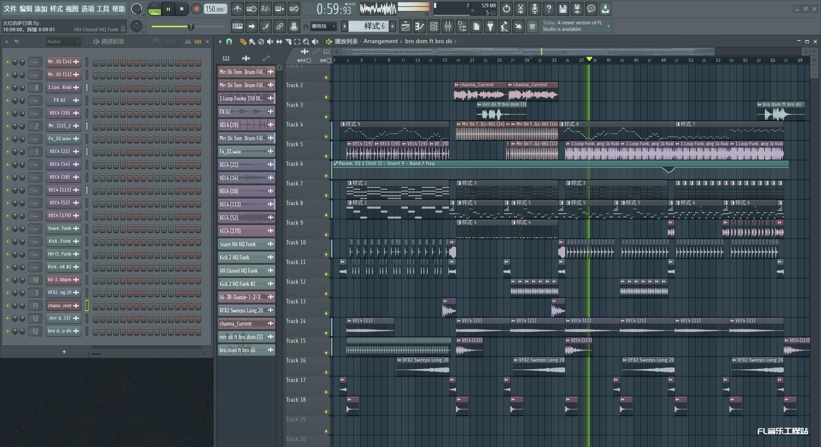Toggle step editing mode icon
Screen dimensions: 821x447
[266, 26]
